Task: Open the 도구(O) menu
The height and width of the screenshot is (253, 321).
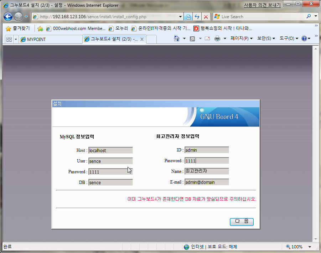Action: (x=289, y=38)
